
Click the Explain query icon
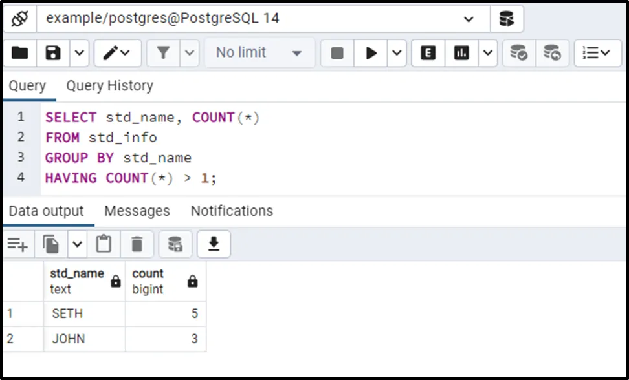pos(428,53)
